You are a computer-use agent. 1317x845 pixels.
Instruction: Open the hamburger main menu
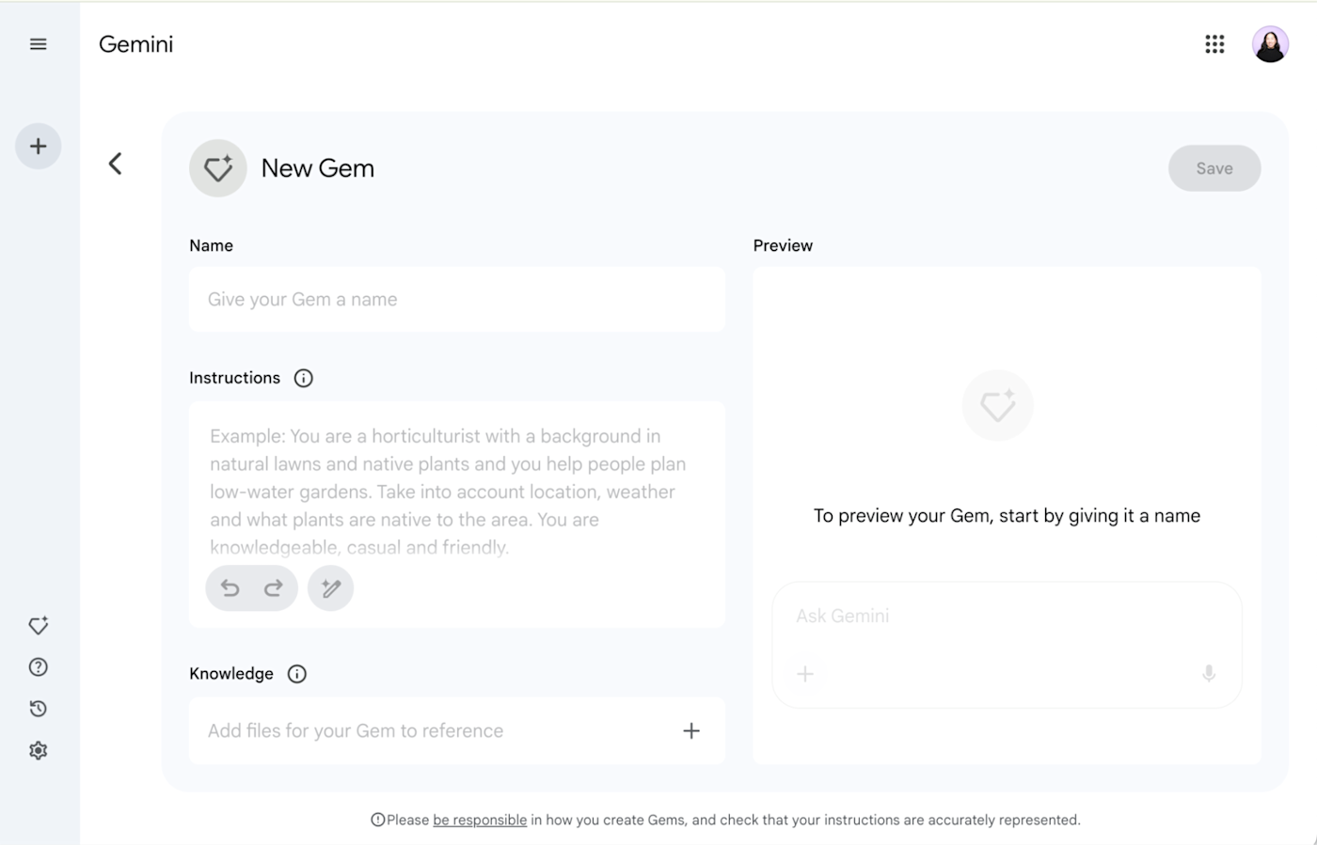pos(39,44)
